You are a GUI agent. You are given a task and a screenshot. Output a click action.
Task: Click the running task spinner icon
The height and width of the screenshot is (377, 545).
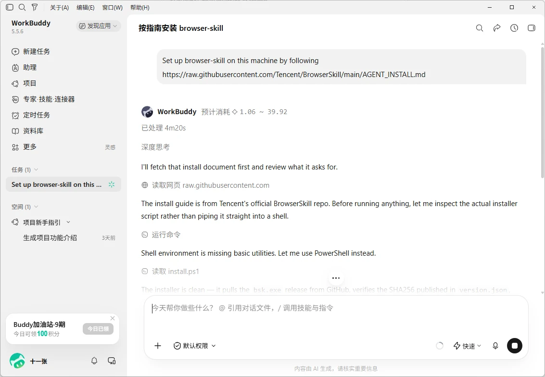point(112,185)
